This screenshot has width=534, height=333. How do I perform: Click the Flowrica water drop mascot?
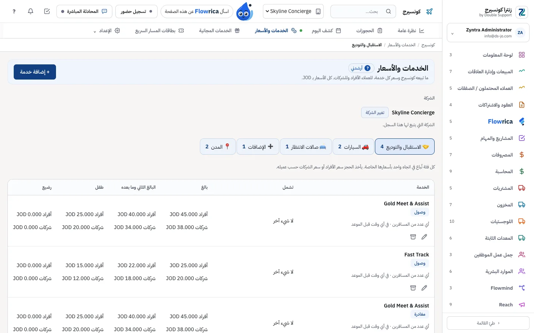(245, 11)
